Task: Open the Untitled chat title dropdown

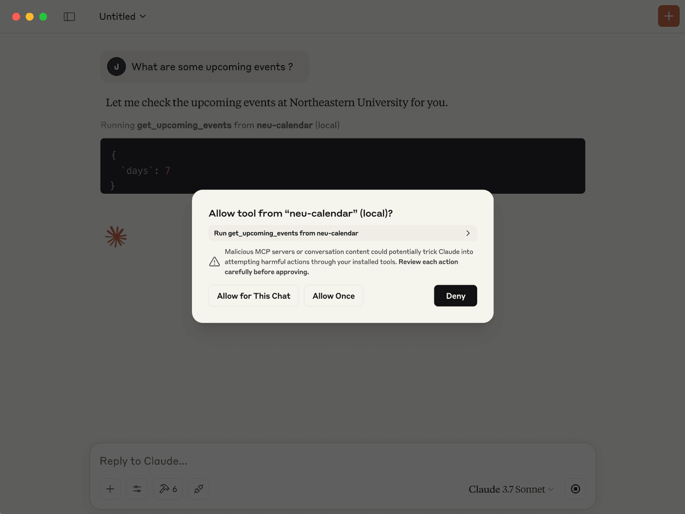Action: pyautogui.click(x=123, y=17)
